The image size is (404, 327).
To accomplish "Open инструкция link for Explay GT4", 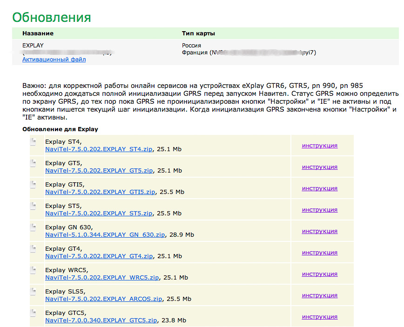I will (x=319, y=253).
